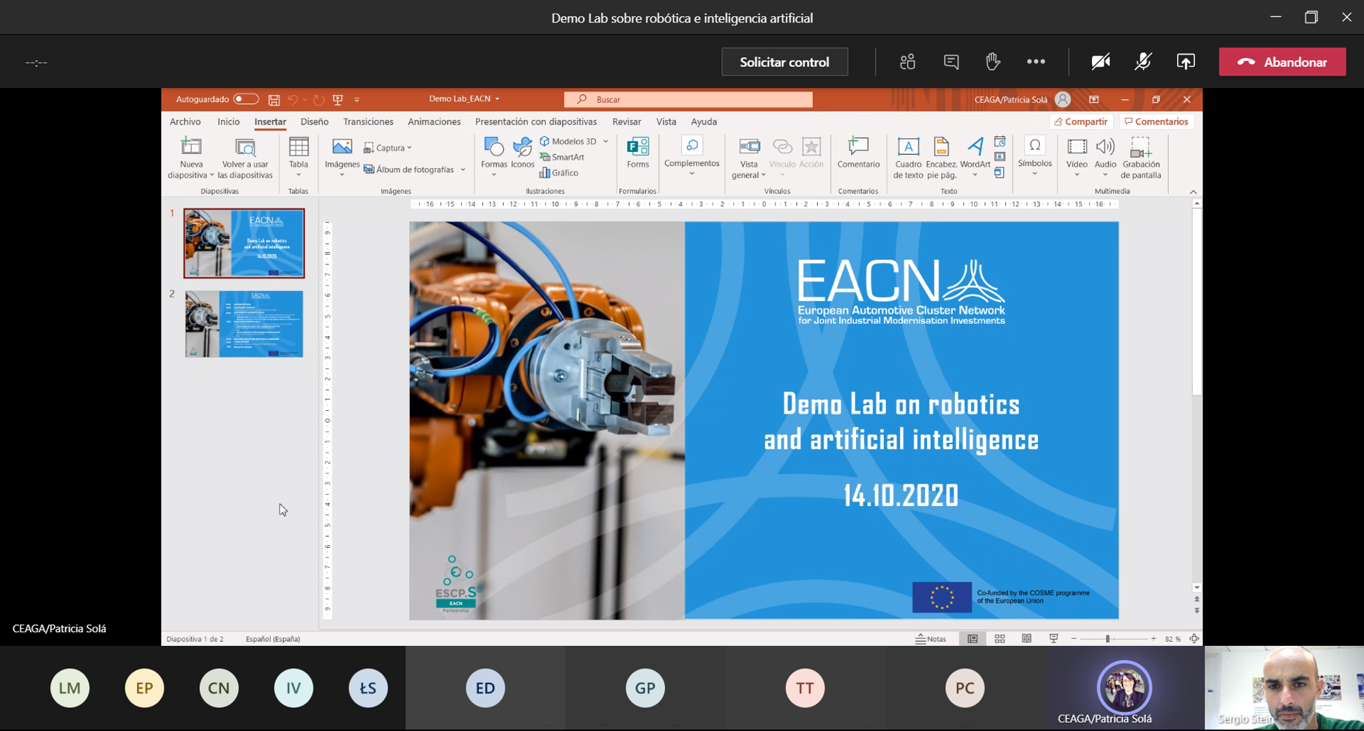Raise hand in the meeting
Screen dimensions: 1364x731
coord(993,62)
